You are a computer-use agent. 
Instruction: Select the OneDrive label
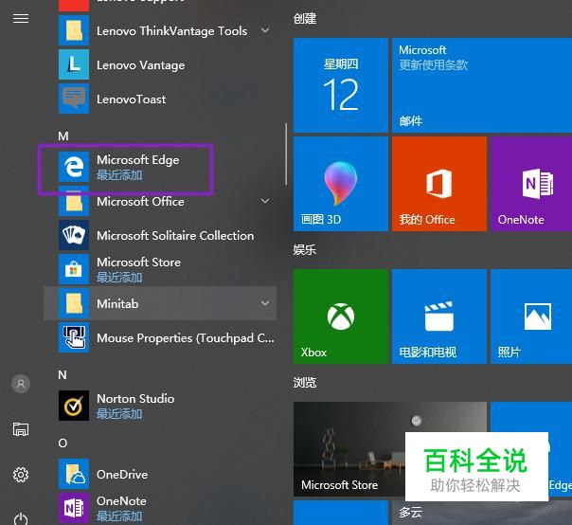coord(122,474)
